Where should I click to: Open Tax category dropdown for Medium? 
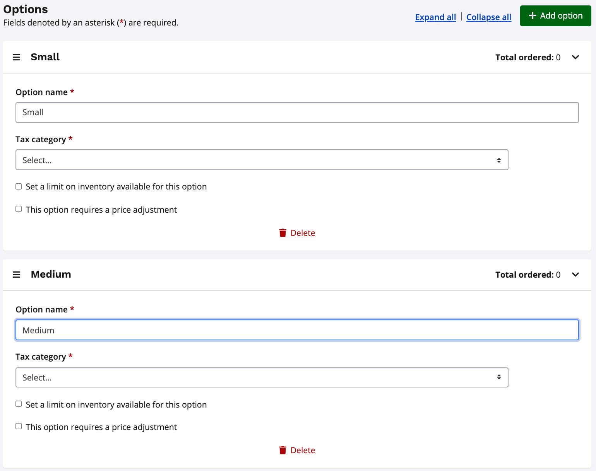pyautogui.click(x=262, y=377)
